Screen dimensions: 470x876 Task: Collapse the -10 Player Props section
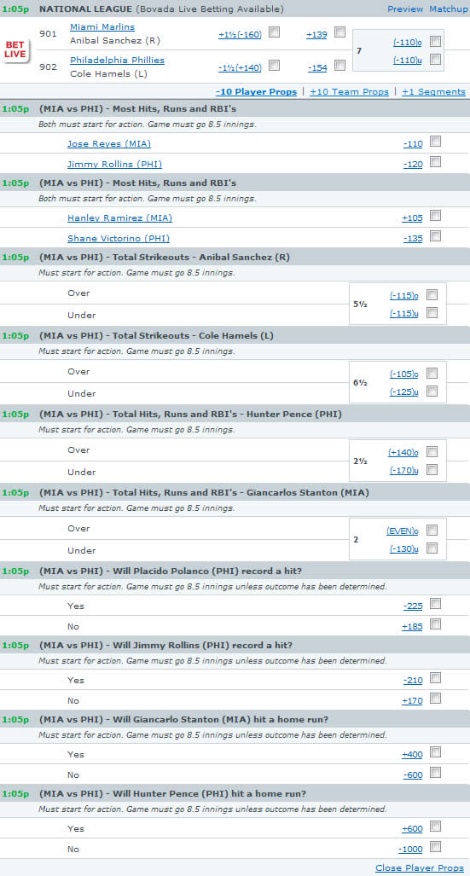256,91
